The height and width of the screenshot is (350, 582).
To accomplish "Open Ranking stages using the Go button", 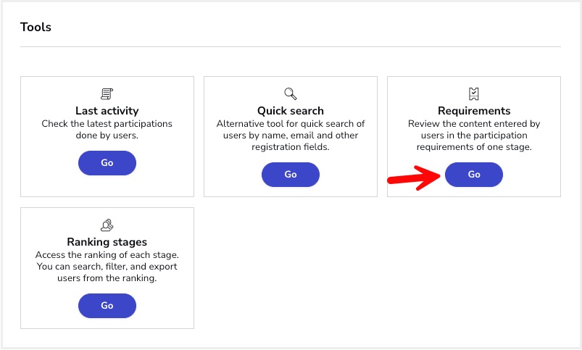I will (x=107, y=306).
